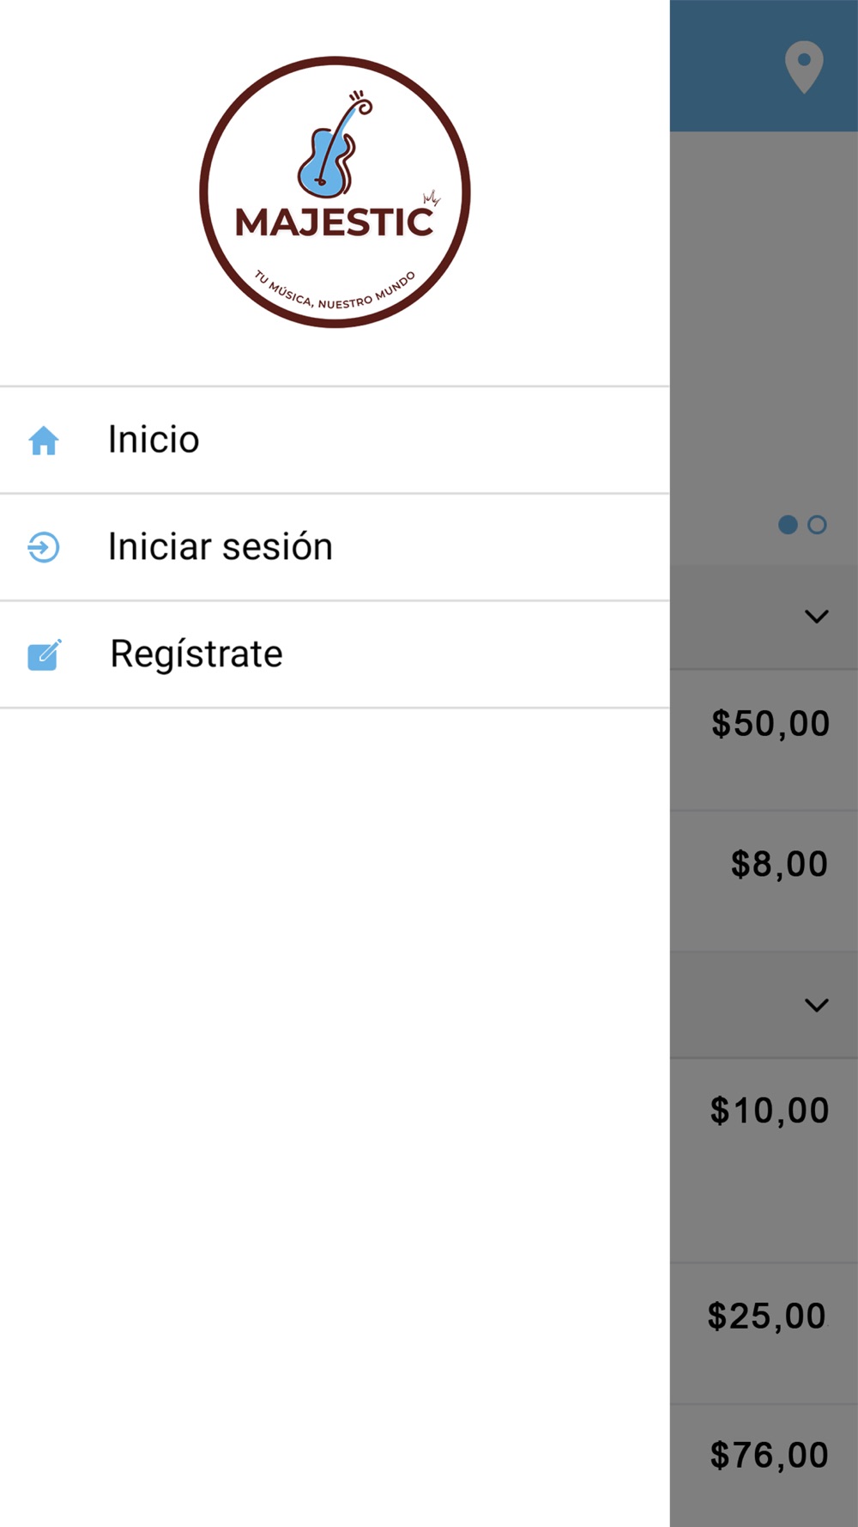This screenshot has width=858, height=1527.
Task: Click the pencil register icon
Action: point(44,655)
